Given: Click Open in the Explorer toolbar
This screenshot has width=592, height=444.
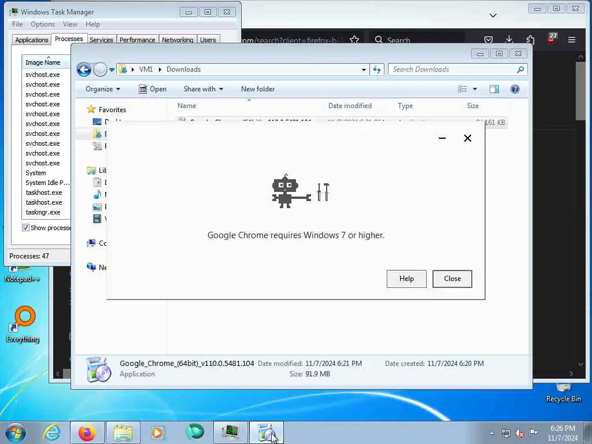Looking at the screenshot, I should 153,89.
